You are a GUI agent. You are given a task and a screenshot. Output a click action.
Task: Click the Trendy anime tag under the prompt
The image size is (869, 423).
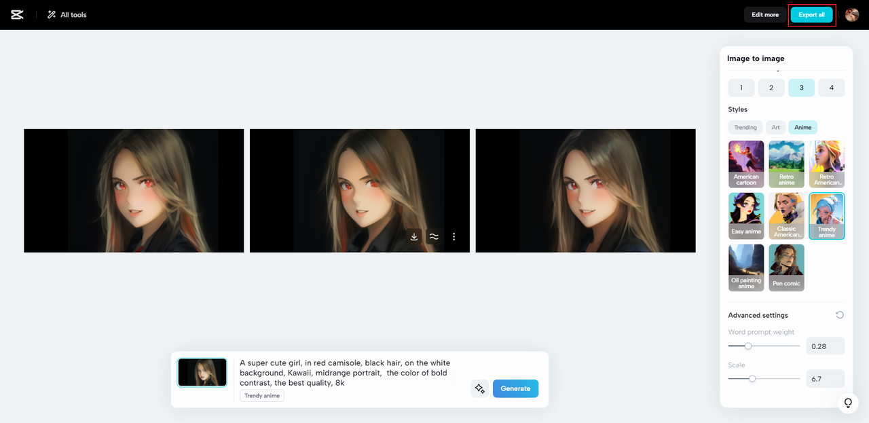[262, 396]
